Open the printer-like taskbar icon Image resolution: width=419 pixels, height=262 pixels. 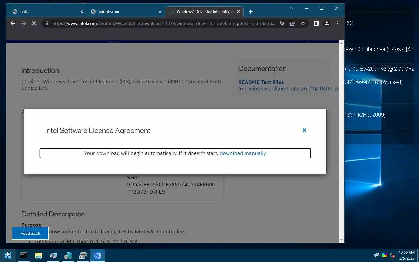(83, 255)
